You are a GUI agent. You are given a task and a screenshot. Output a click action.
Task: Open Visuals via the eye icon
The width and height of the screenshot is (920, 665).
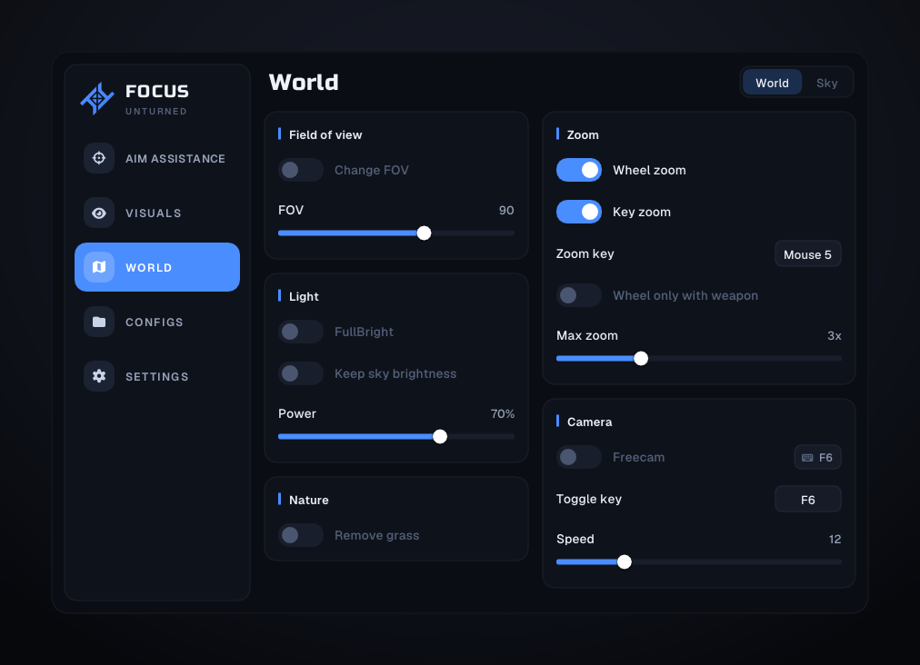click(99, 213)
